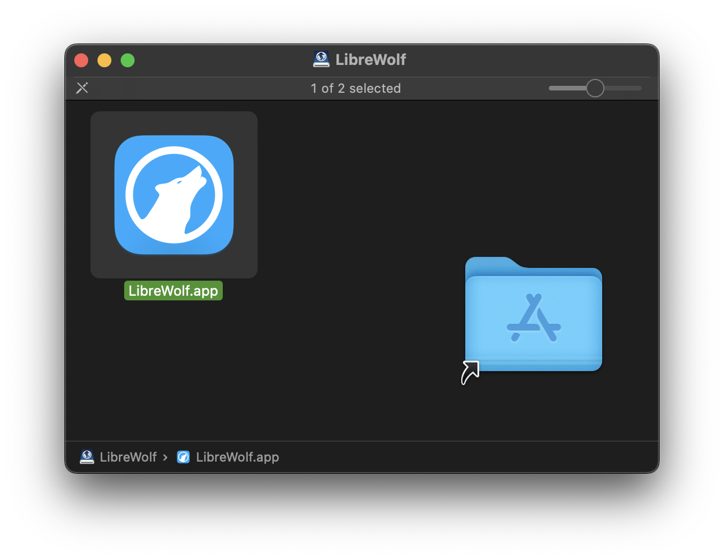This screenshot has width=724, height=559.
Task: Click the LibreWolf window title text
Action: [x=371, y=59]
